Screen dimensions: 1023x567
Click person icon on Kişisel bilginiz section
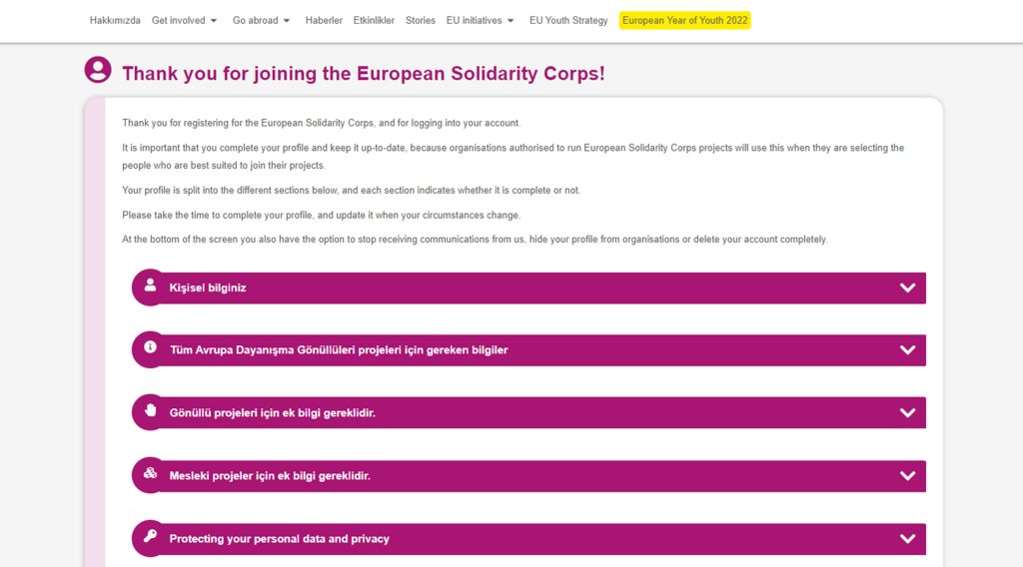point(150,284)
